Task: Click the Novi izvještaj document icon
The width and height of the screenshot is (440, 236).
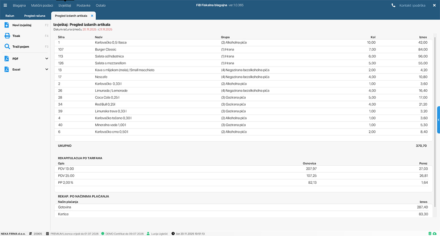Action: coord(7,25)
